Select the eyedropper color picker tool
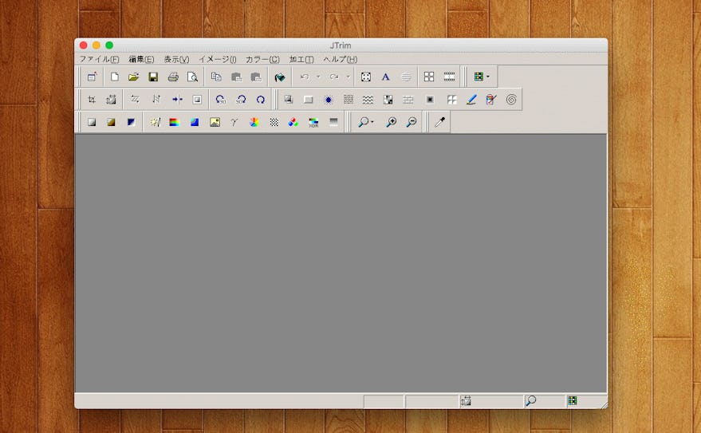The width and height of the screenshot is (701, 433). tap(439, 122)
